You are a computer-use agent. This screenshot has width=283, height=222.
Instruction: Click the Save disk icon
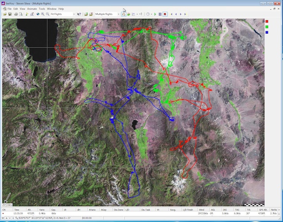[x=10, y=14]
